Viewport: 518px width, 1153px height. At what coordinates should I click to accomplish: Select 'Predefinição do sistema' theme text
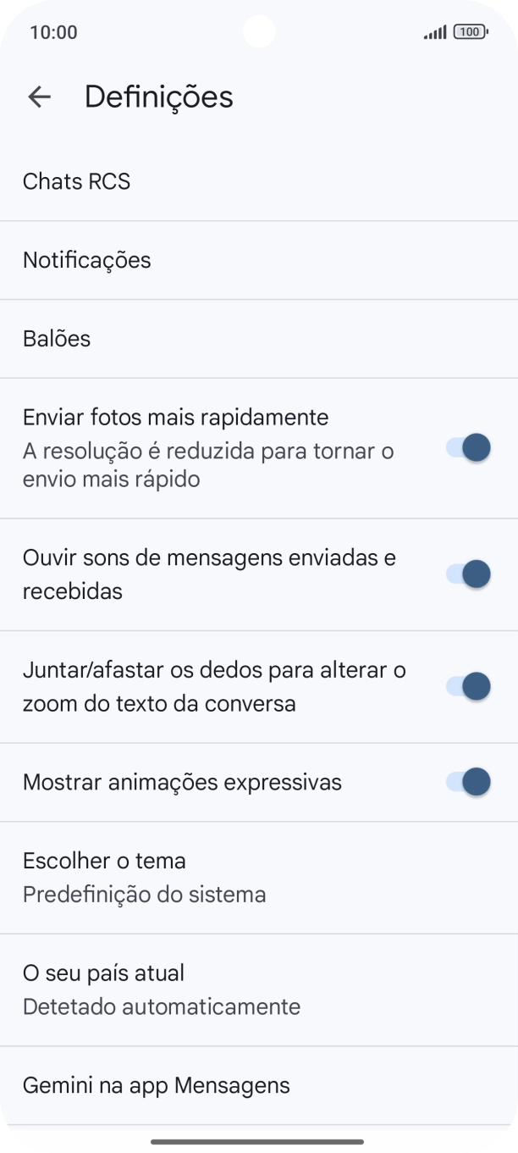144,894
